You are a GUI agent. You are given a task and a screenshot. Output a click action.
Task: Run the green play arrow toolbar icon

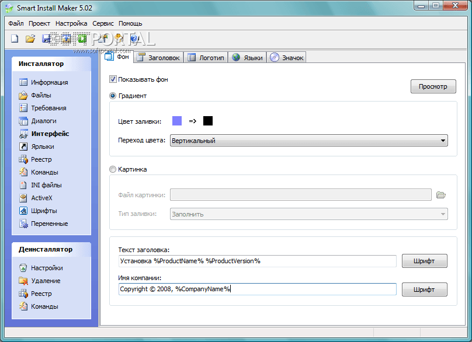click(82, 39)
